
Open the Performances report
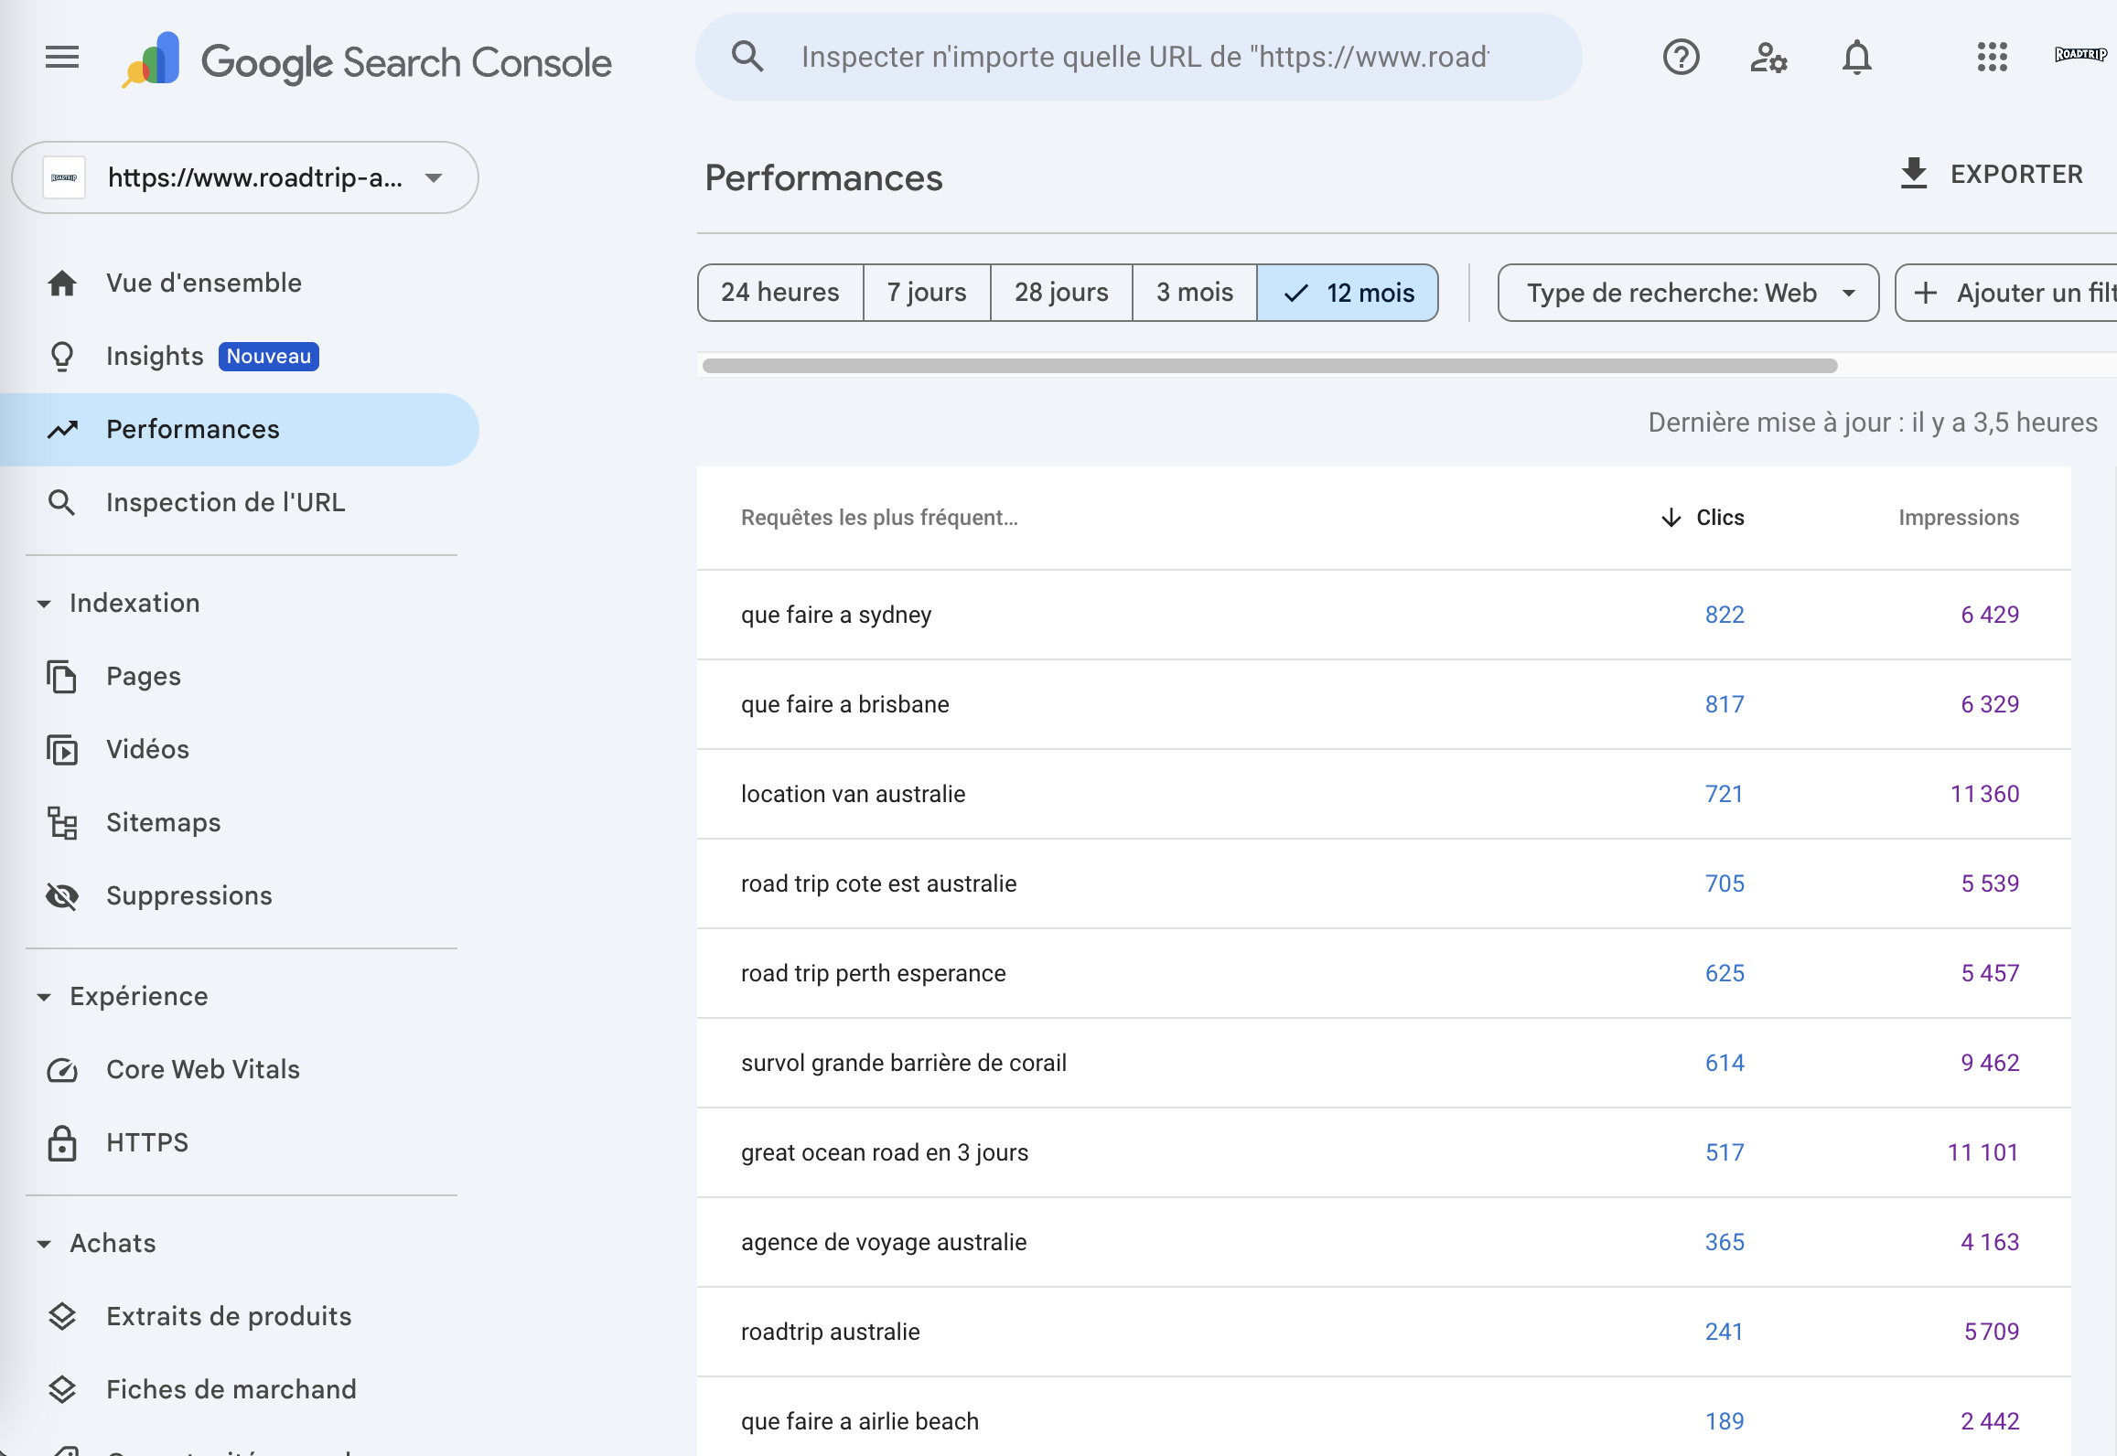pyautogui.click(x=240, y=429)
